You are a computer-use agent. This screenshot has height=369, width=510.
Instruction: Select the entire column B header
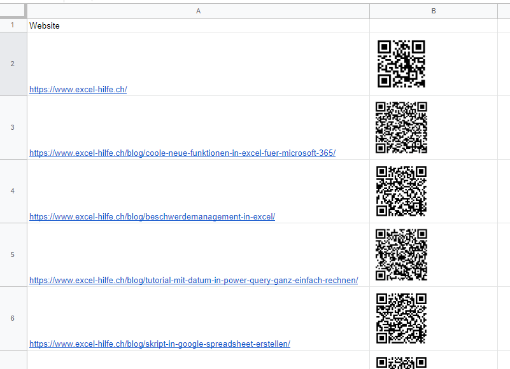[x=434, y=11]
